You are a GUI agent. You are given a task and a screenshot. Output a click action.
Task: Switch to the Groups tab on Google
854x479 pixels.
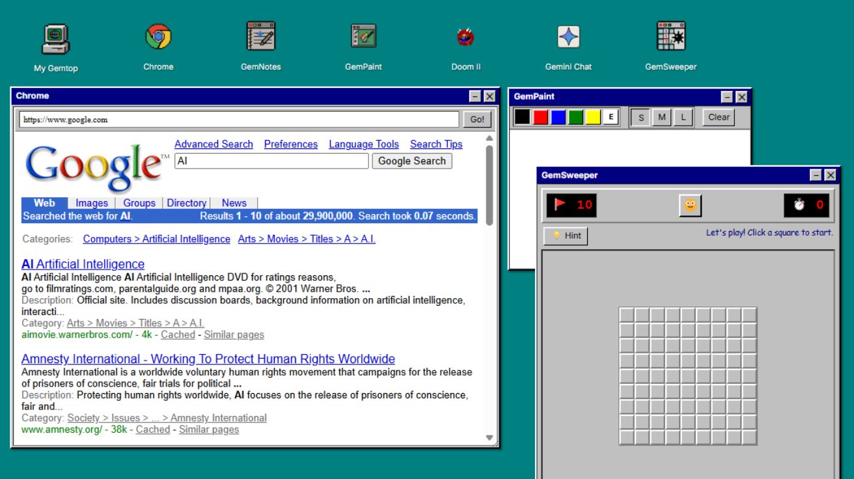click(x=139, y=203)
